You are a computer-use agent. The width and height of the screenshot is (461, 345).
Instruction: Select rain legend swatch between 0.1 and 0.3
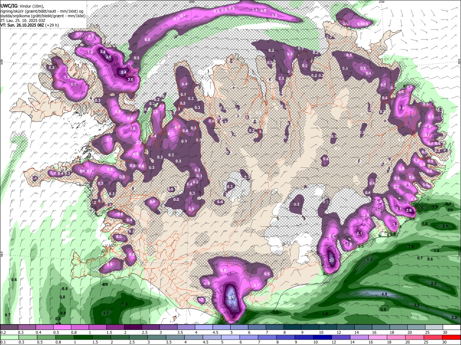tap(9, 337)
